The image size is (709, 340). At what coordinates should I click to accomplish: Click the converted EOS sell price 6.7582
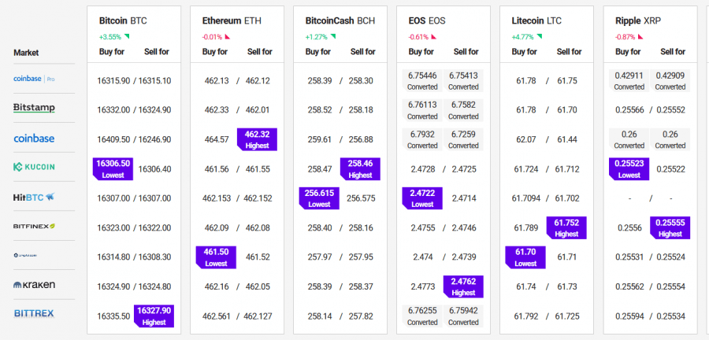[463, 110]
